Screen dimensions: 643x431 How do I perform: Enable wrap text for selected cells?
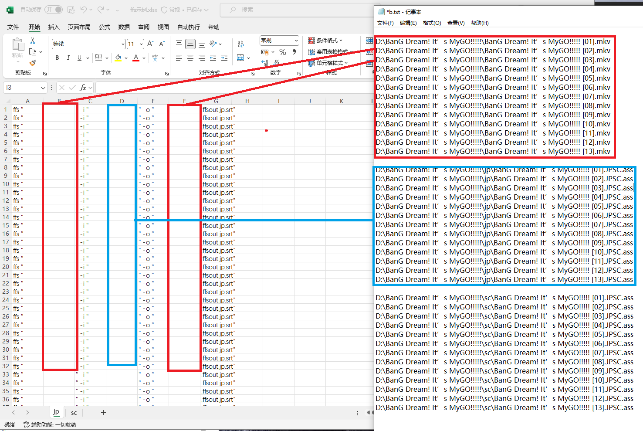pyautogui.click(x=241, y=43)
